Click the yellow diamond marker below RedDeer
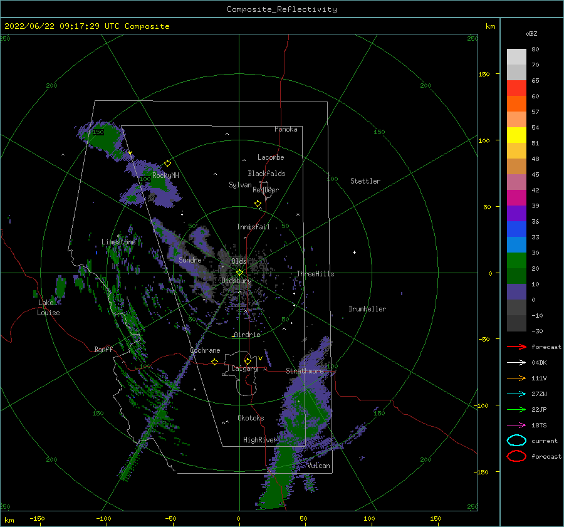The height and width of the screenshot is (527, 564). [258, 204]
